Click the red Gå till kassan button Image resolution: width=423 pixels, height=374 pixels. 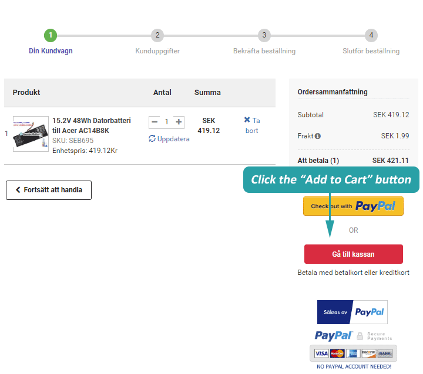[353, 254]
